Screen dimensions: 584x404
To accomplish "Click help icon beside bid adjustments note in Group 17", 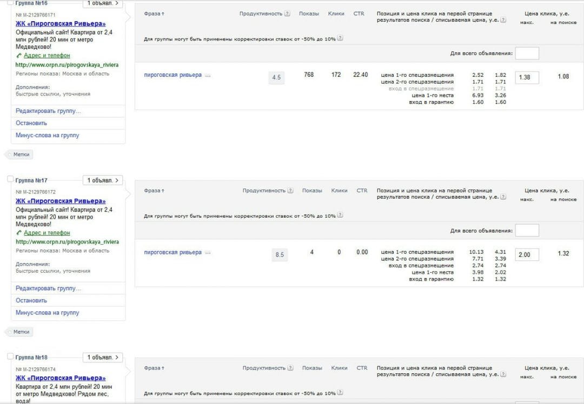I will (340, 216).
